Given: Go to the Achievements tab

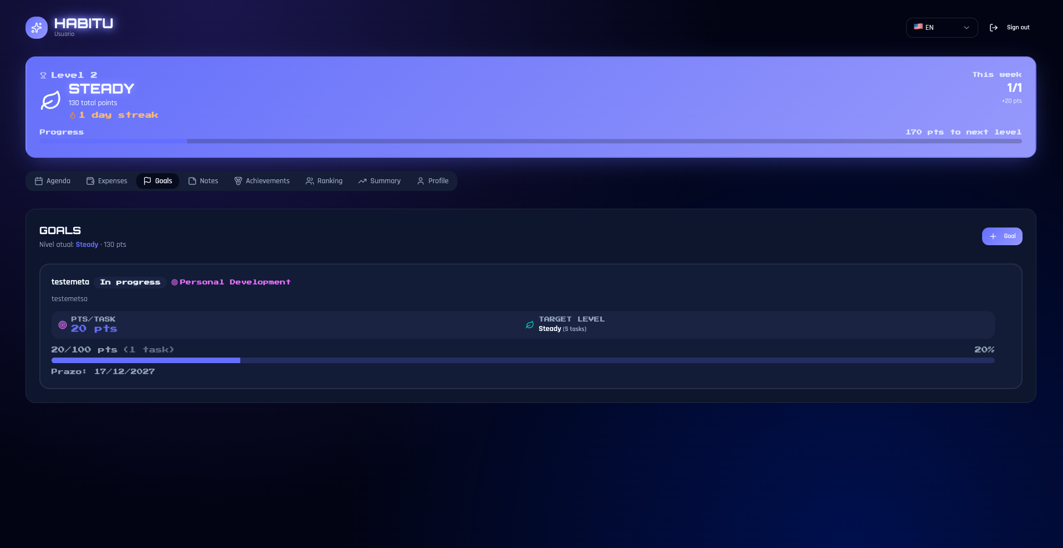Looking at the screenshot, I should (x=262, y=181).
